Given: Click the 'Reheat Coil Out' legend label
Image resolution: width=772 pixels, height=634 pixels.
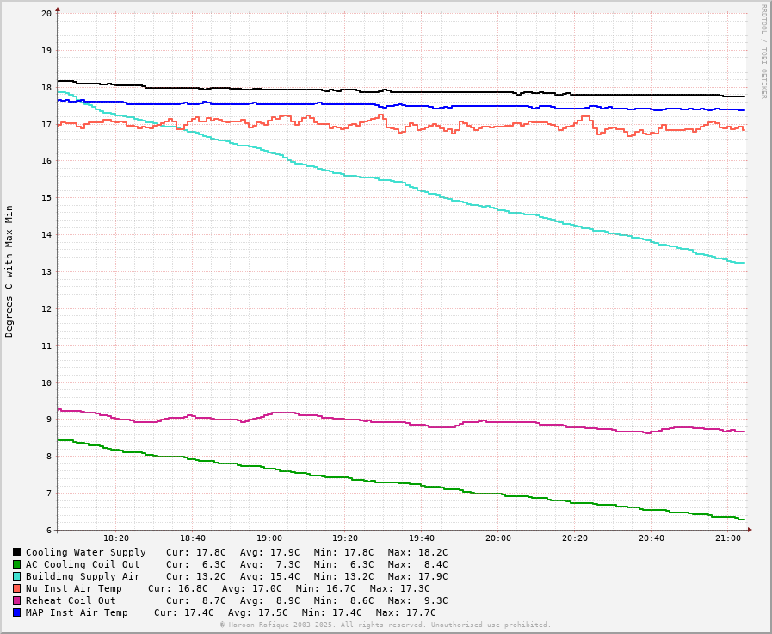Looking at the screenshot, I should click(x=71, y=600).
